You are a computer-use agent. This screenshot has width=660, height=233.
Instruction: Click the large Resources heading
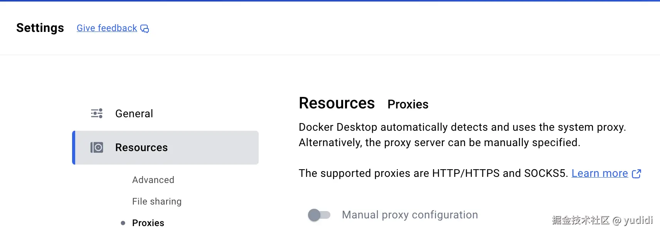pyautogui.click(x=337, y=103)
